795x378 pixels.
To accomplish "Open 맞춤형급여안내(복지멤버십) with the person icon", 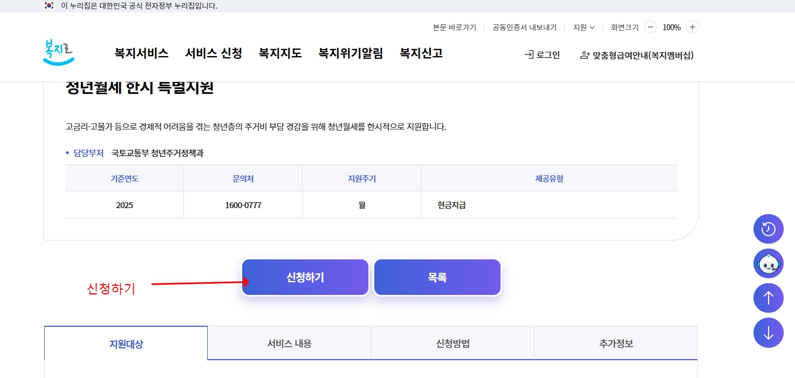I will click(x=637, y=54).
